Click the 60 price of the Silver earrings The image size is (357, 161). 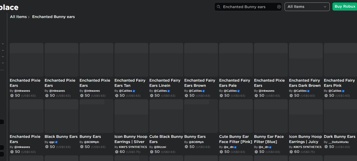pos(122,152)
